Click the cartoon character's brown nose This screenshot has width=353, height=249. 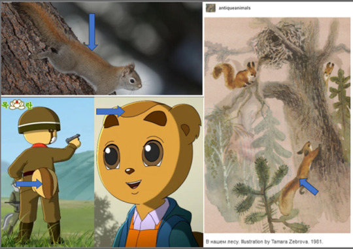[x=129, y=171]
